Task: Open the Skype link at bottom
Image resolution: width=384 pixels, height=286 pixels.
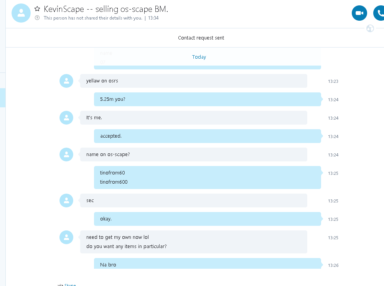Action: coord(70,285)
